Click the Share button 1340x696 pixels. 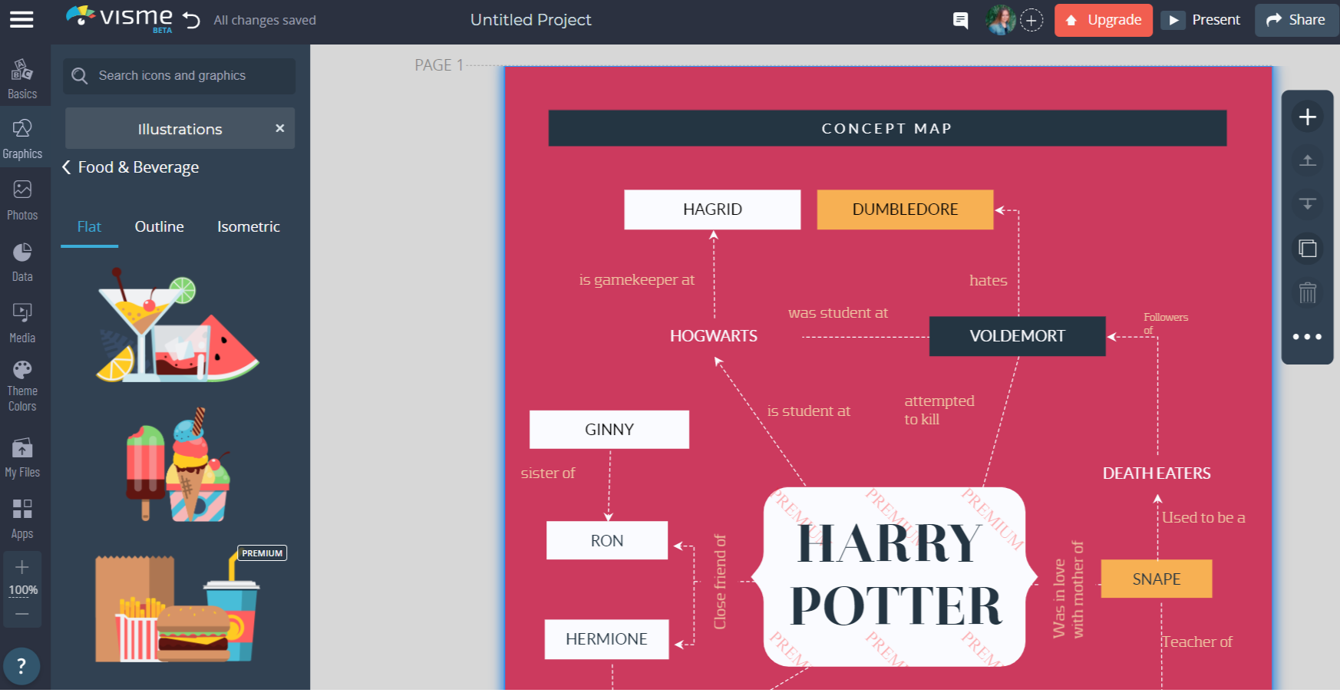point(1295,20)
